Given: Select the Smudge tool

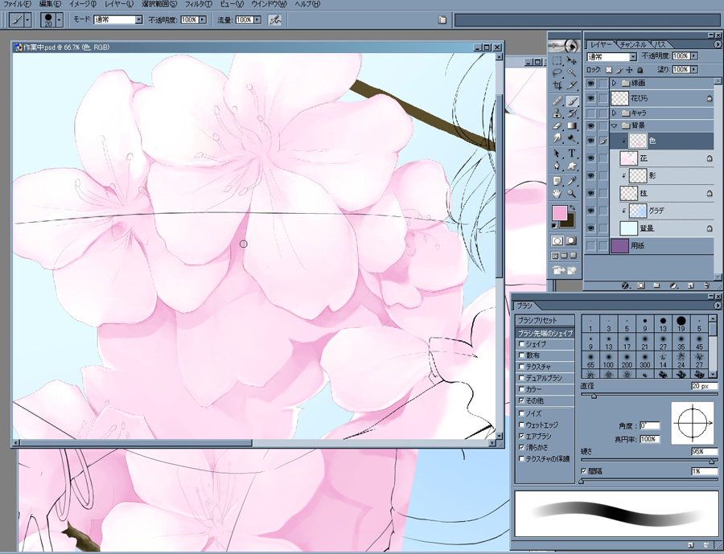Looking at the screenshot, I should [557, 137].
